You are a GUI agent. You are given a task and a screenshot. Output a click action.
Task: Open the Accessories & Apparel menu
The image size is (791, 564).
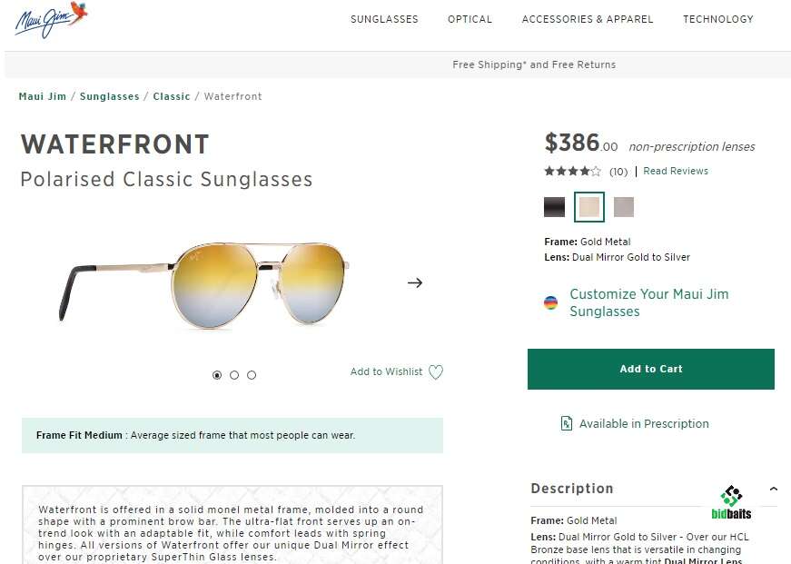coord(587,19)
